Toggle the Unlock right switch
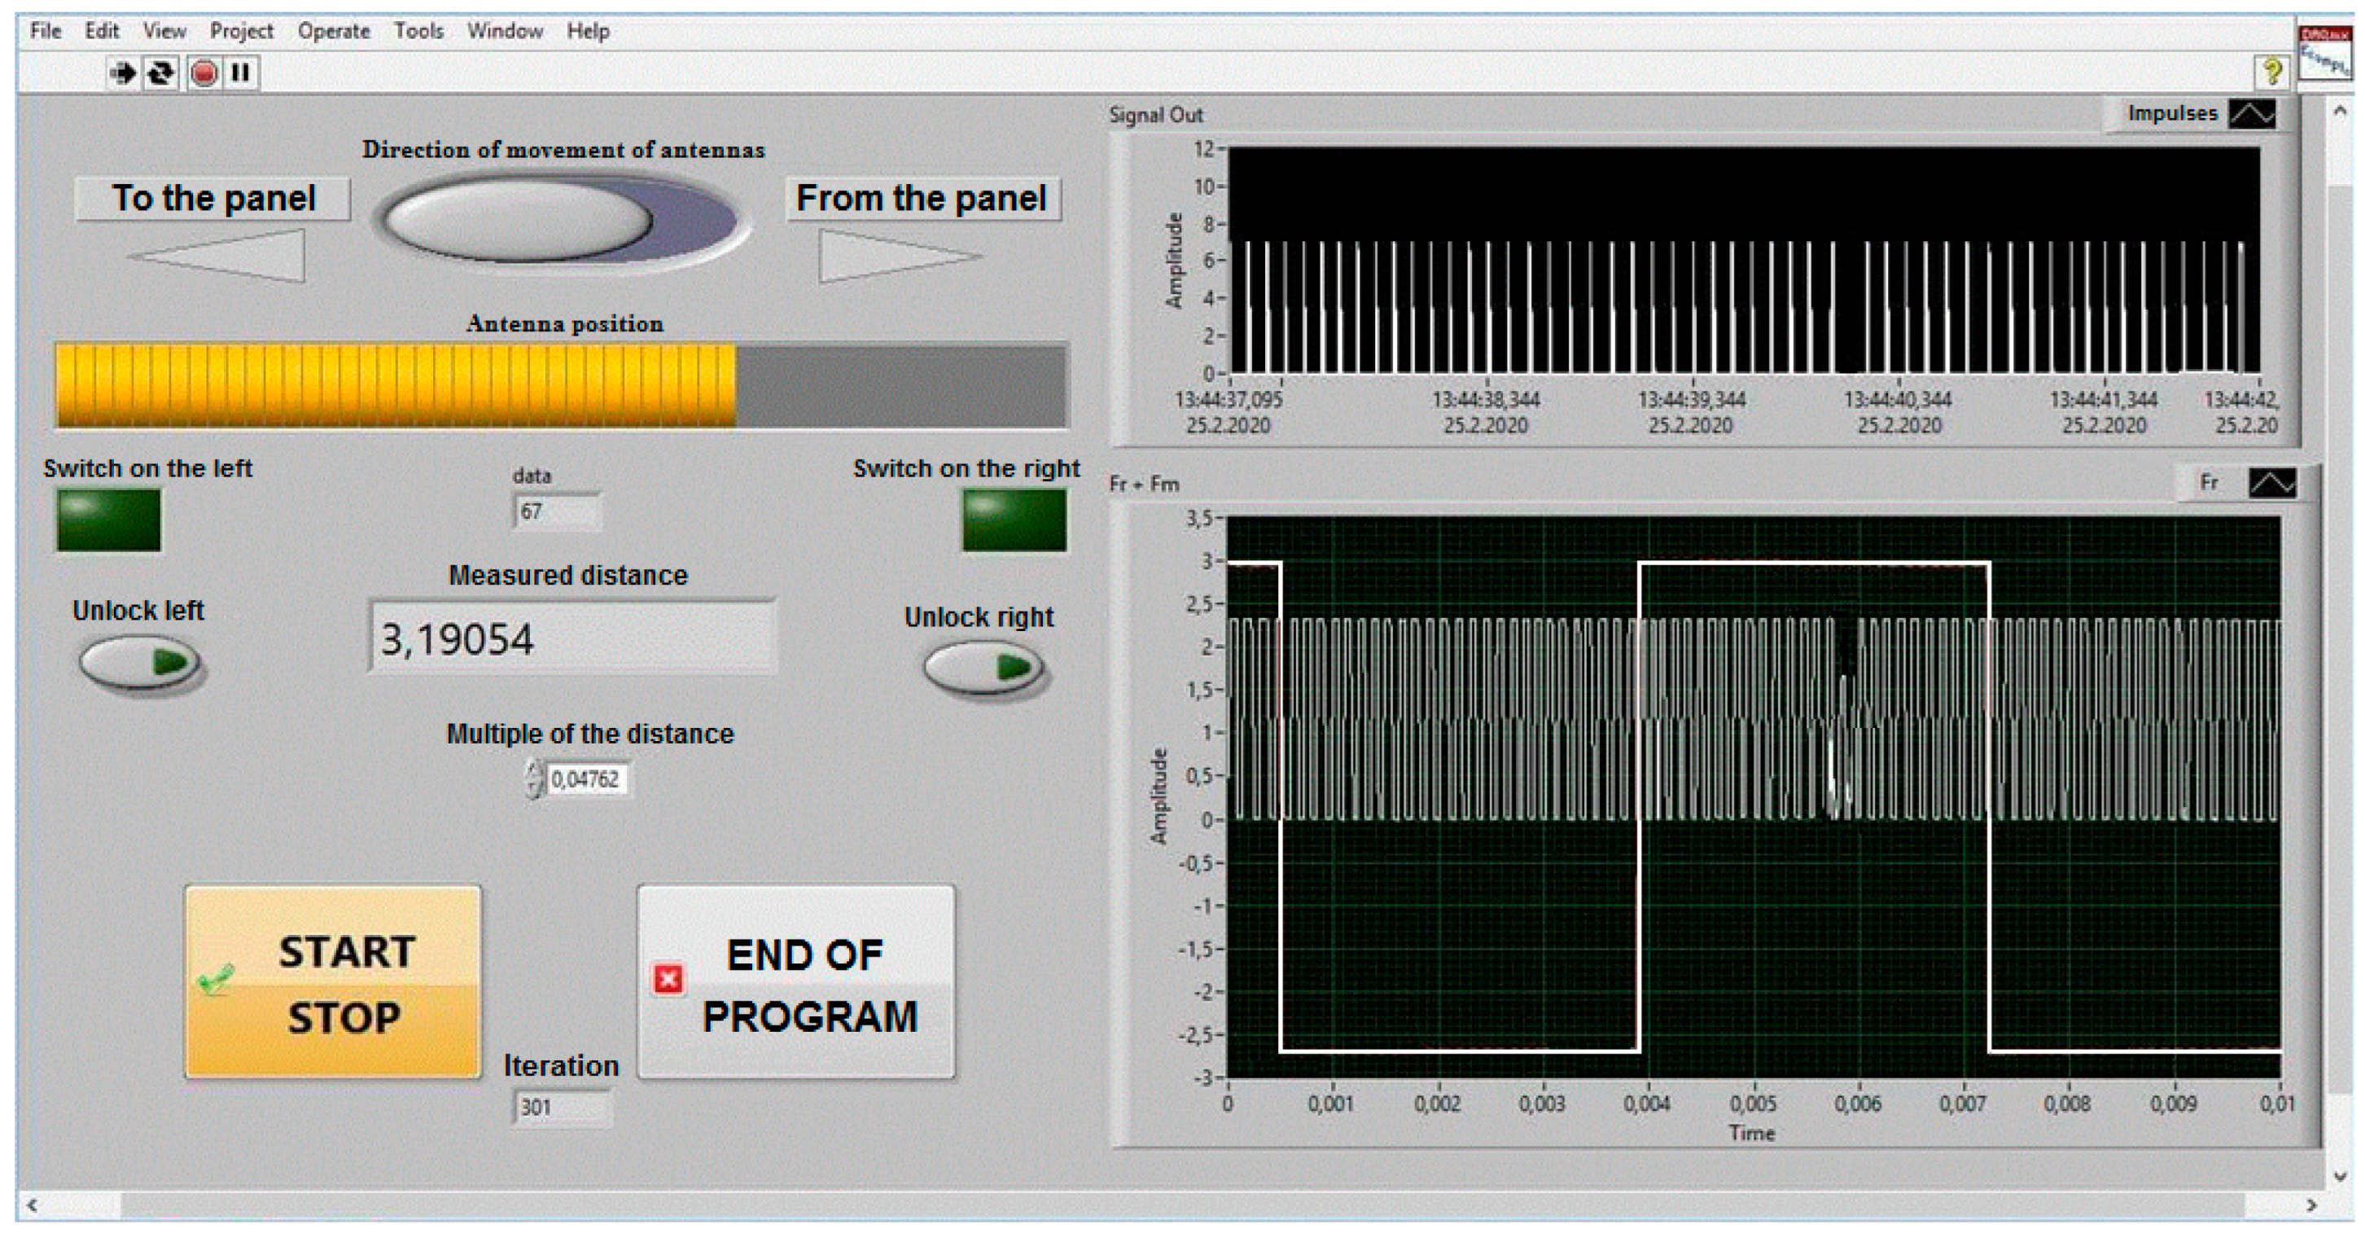 983,668
